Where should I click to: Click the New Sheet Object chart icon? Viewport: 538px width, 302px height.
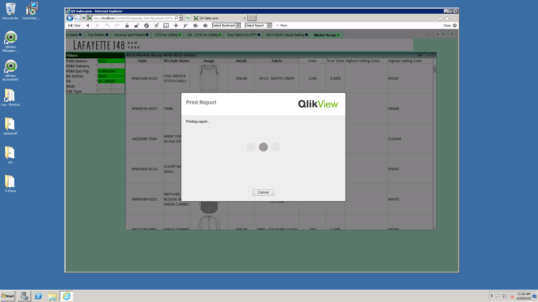click(166, 25)
